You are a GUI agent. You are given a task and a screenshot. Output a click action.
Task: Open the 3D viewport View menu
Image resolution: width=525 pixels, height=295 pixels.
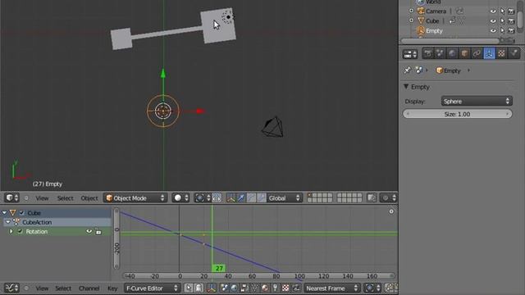point(42,198)
